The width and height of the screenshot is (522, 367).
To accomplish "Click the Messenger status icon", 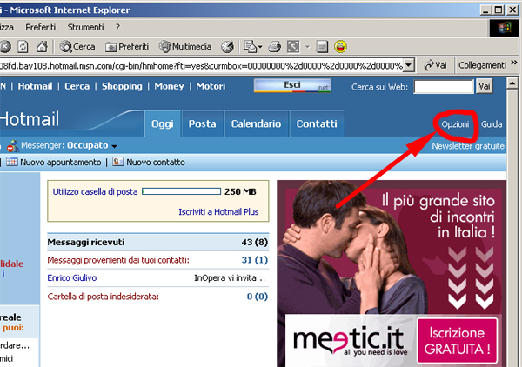I will 13,146.
